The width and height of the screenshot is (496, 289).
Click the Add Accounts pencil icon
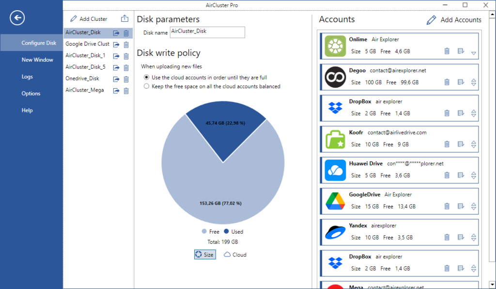[431, 20]
